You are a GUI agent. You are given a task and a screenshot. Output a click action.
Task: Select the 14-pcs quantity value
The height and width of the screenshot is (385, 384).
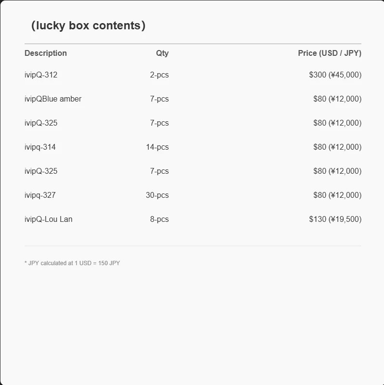click(x=157, y=147)
